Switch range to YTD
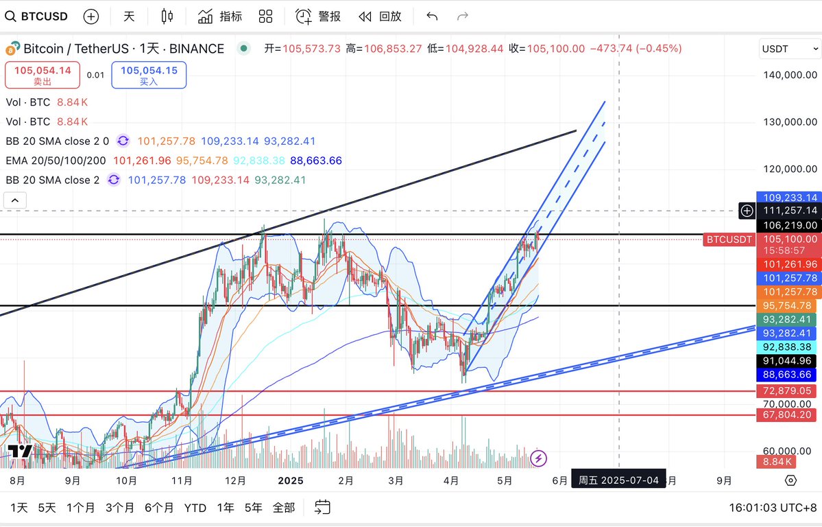This screenshot has height=527, width=822. [x=195, y=508]
